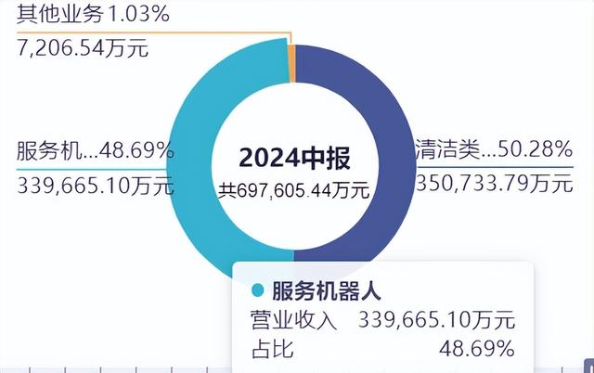This screenshot has height=373, width=594.
Task: Click the teal dot in the tooltip
Action: 258,290
